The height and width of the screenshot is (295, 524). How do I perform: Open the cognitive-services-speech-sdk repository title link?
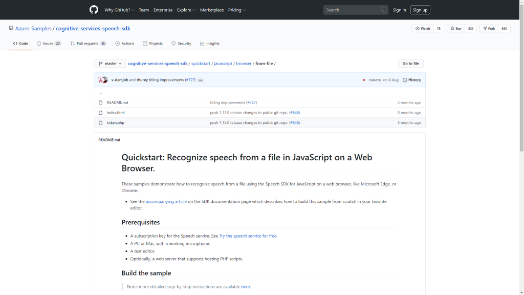click(x=93, y=29)
